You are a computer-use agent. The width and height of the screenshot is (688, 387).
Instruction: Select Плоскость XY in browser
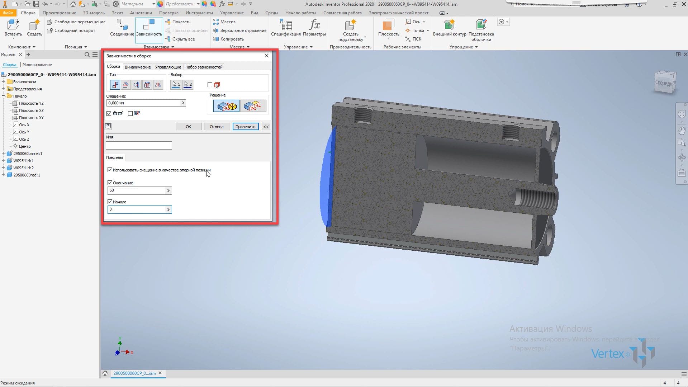28,118
